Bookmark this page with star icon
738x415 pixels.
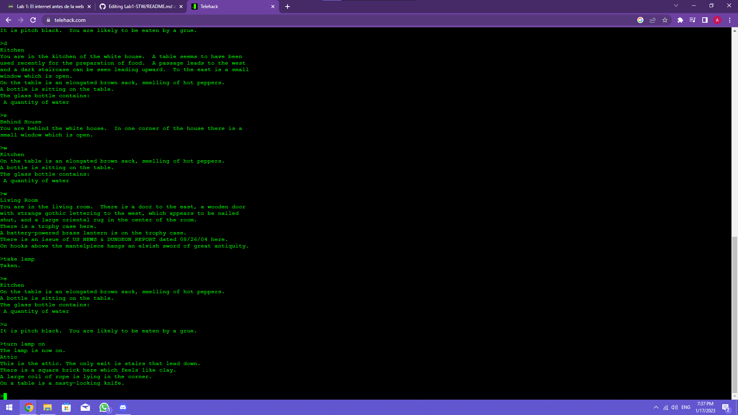click(665, 20)
